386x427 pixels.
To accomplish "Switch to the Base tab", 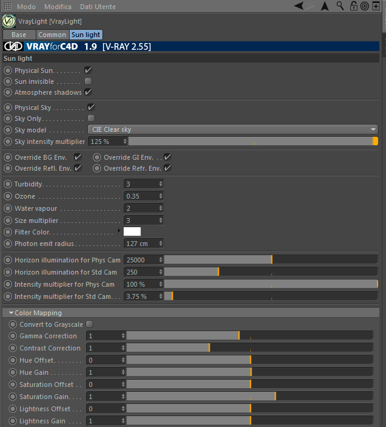I will click(19, 35).
